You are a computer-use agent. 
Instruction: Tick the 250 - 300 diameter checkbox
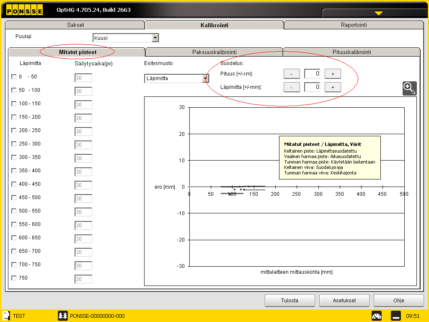click(14, 144)
